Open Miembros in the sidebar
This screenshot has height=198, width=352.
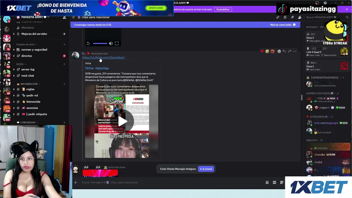(x=28, y=28)
